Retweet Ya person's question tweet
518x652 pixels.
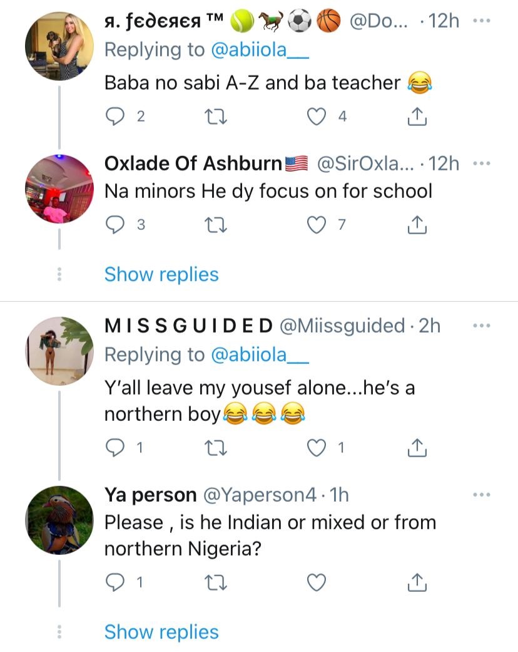point(216,584)
